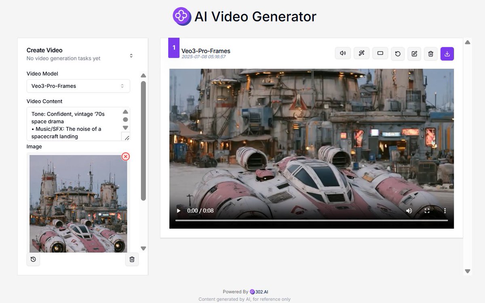Screen dimensions: 485x303
Task: Click the left panel scrollbar thumb
Action: click(x=143, y=141)
